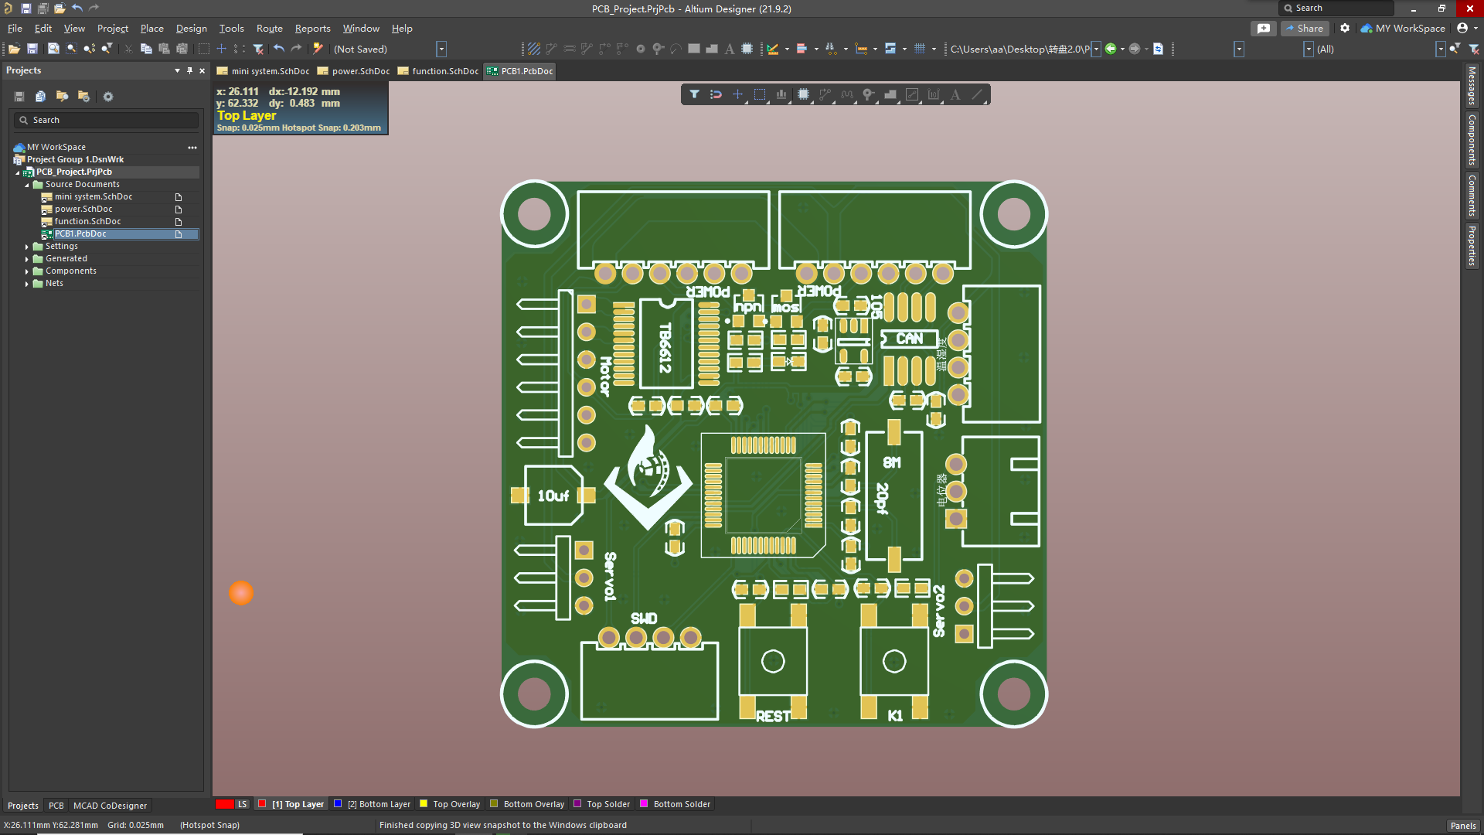Viewport: 1484px width, 835px height.
Task: Open the Route menu
Action: (x=269, y=29)
